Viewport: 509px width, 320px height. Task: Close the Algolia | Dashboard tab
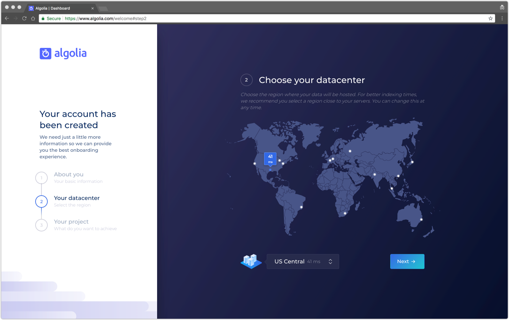click(93, 8)
